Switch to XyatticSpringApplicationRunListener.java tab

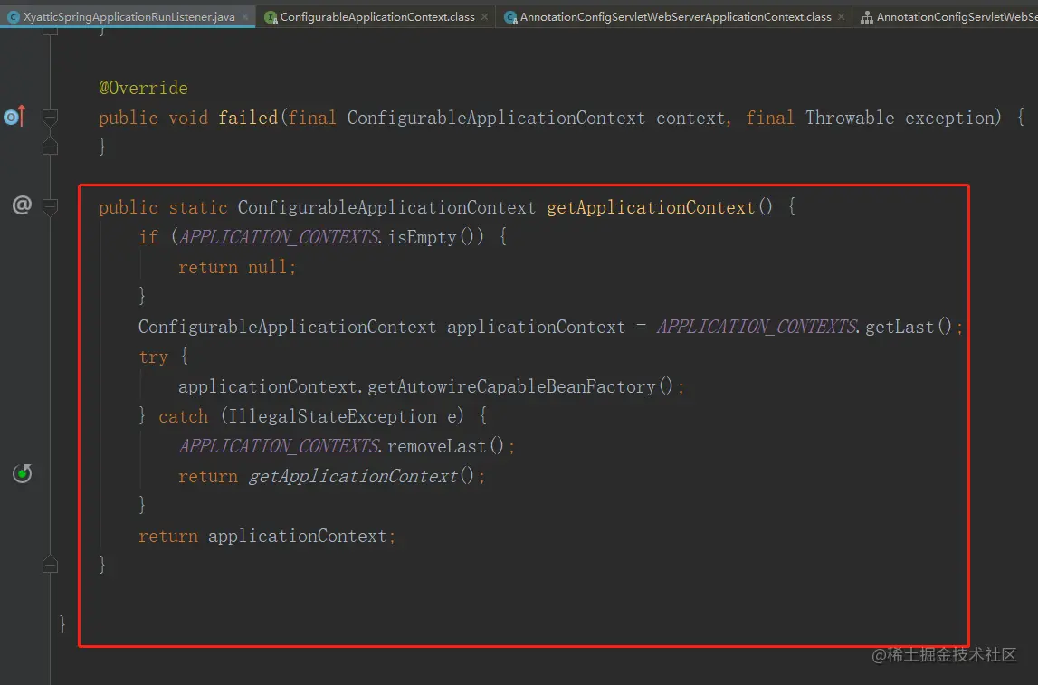(128, 16)
